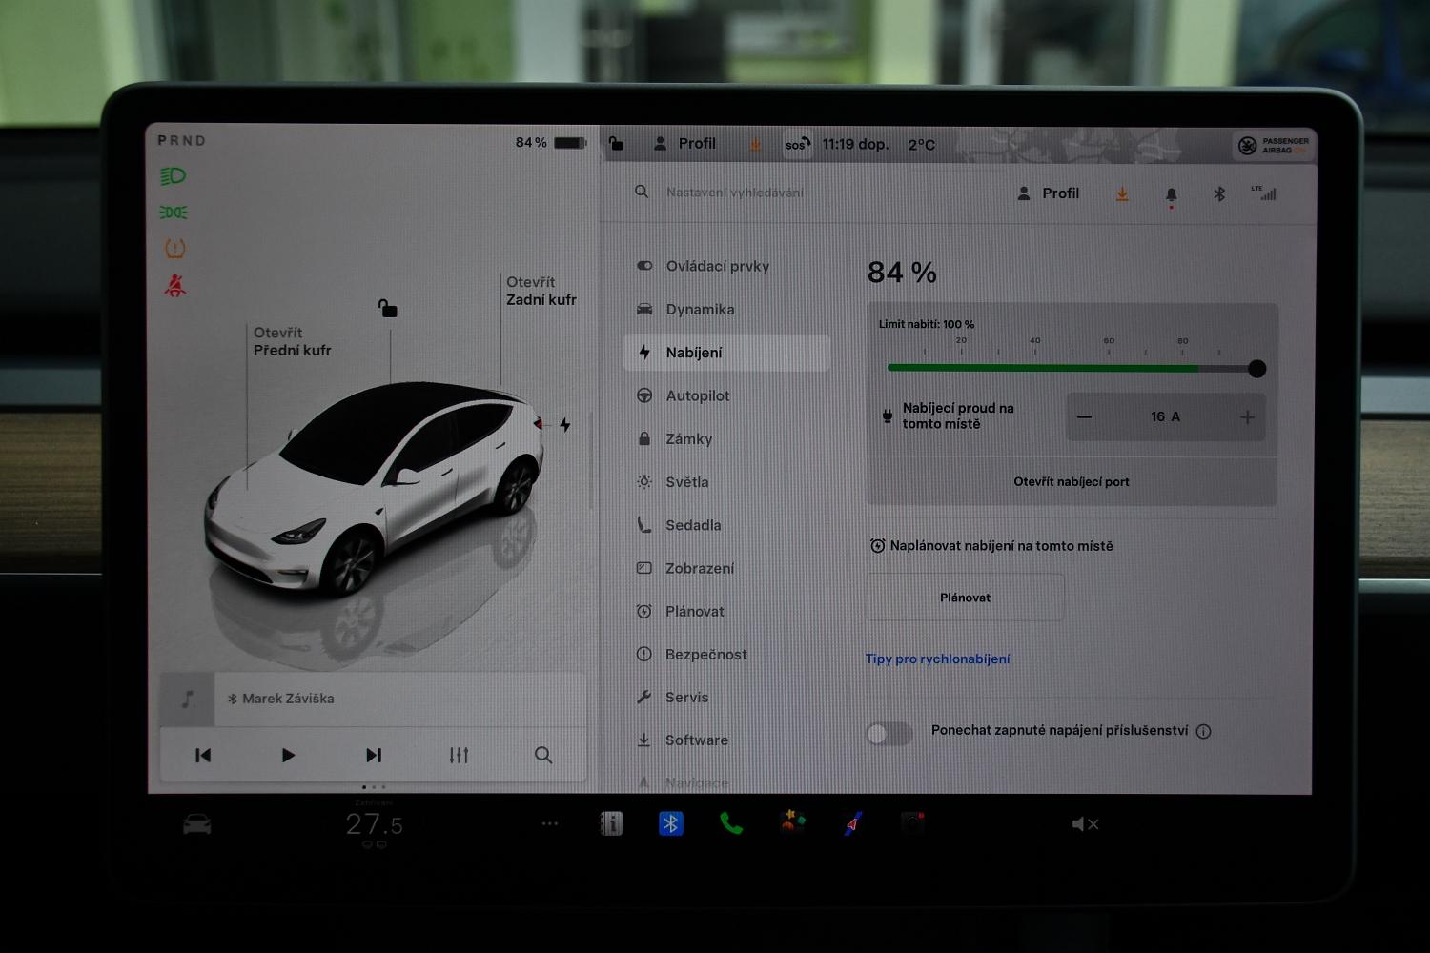Tap the Bluetooth icon in the bottom dock
This screenshot has width=1430, height=953.
670,823
